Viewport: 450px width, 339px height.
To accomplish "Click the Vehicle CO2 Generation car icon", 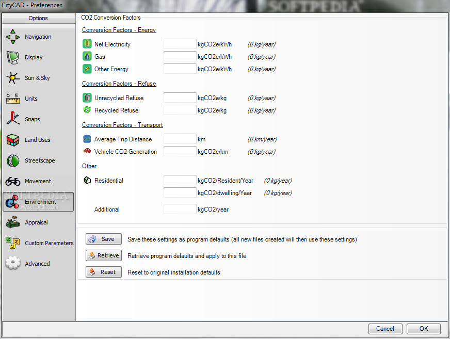I will point(87,151).
